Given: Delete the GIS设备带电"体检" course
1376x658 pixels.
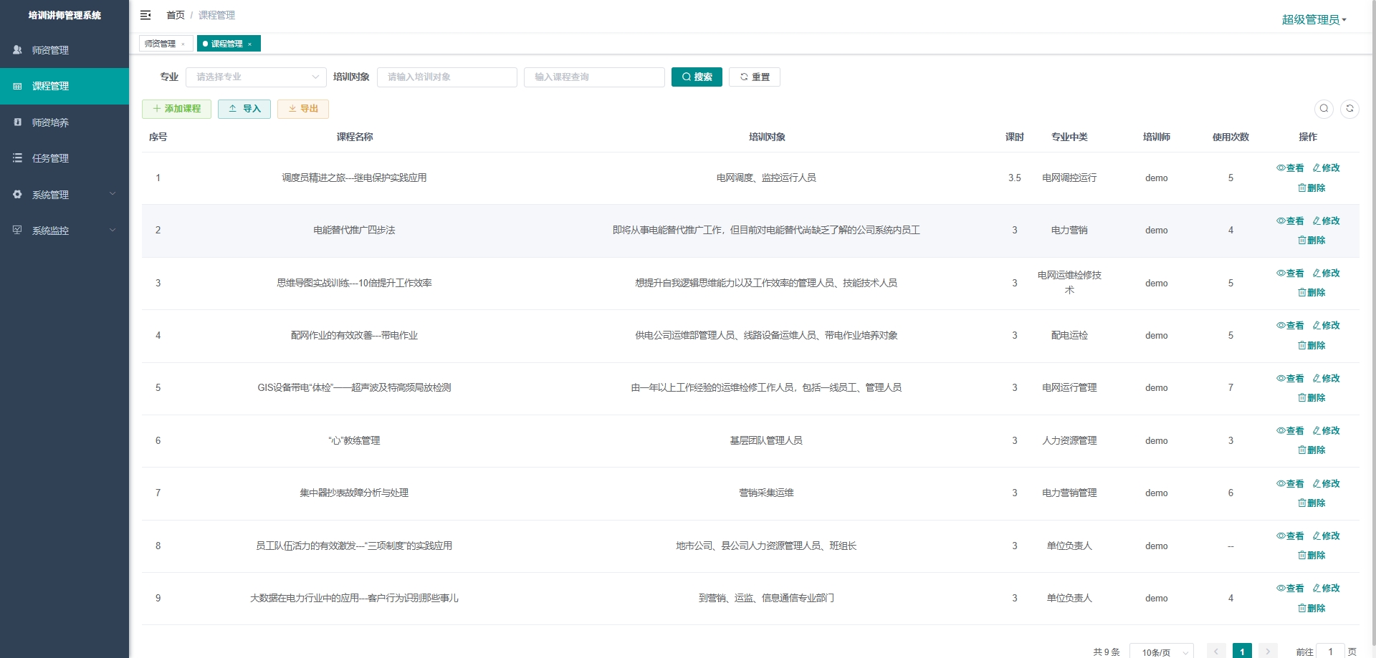Looking at the screenshot, I should 1311,398.
